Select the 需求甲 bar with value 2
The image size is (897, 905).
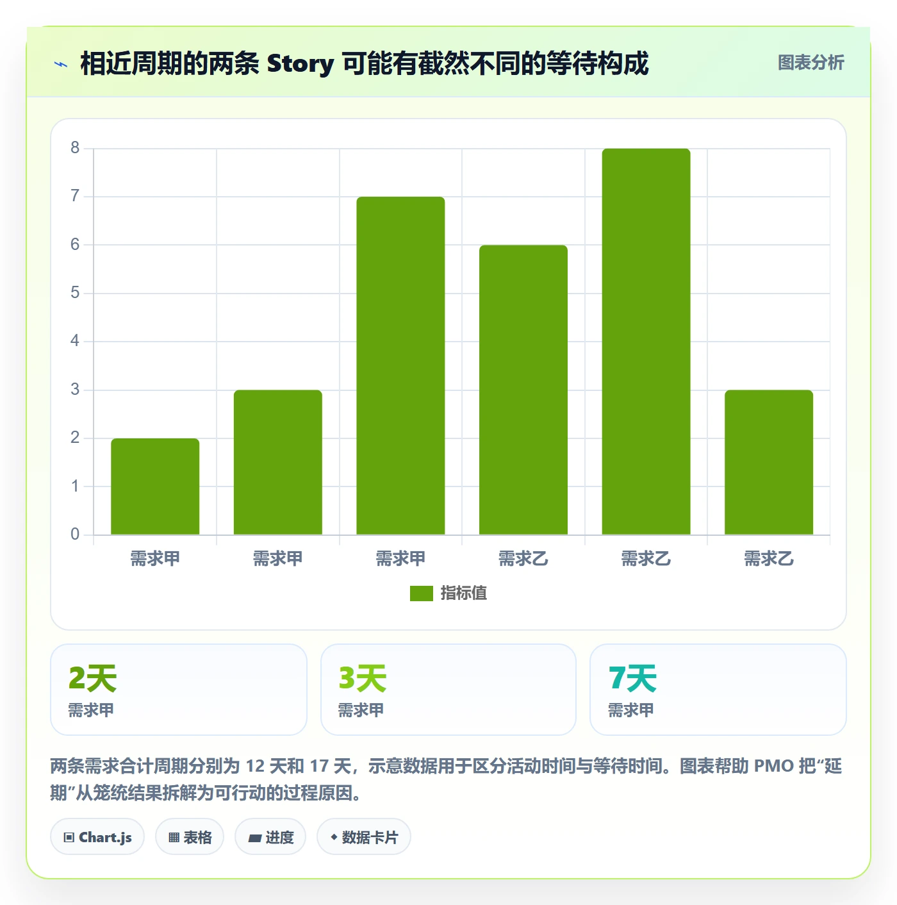(155, 486)
